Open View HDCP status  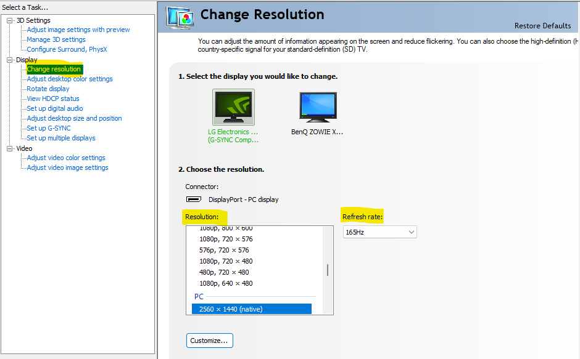coord(53,99)
